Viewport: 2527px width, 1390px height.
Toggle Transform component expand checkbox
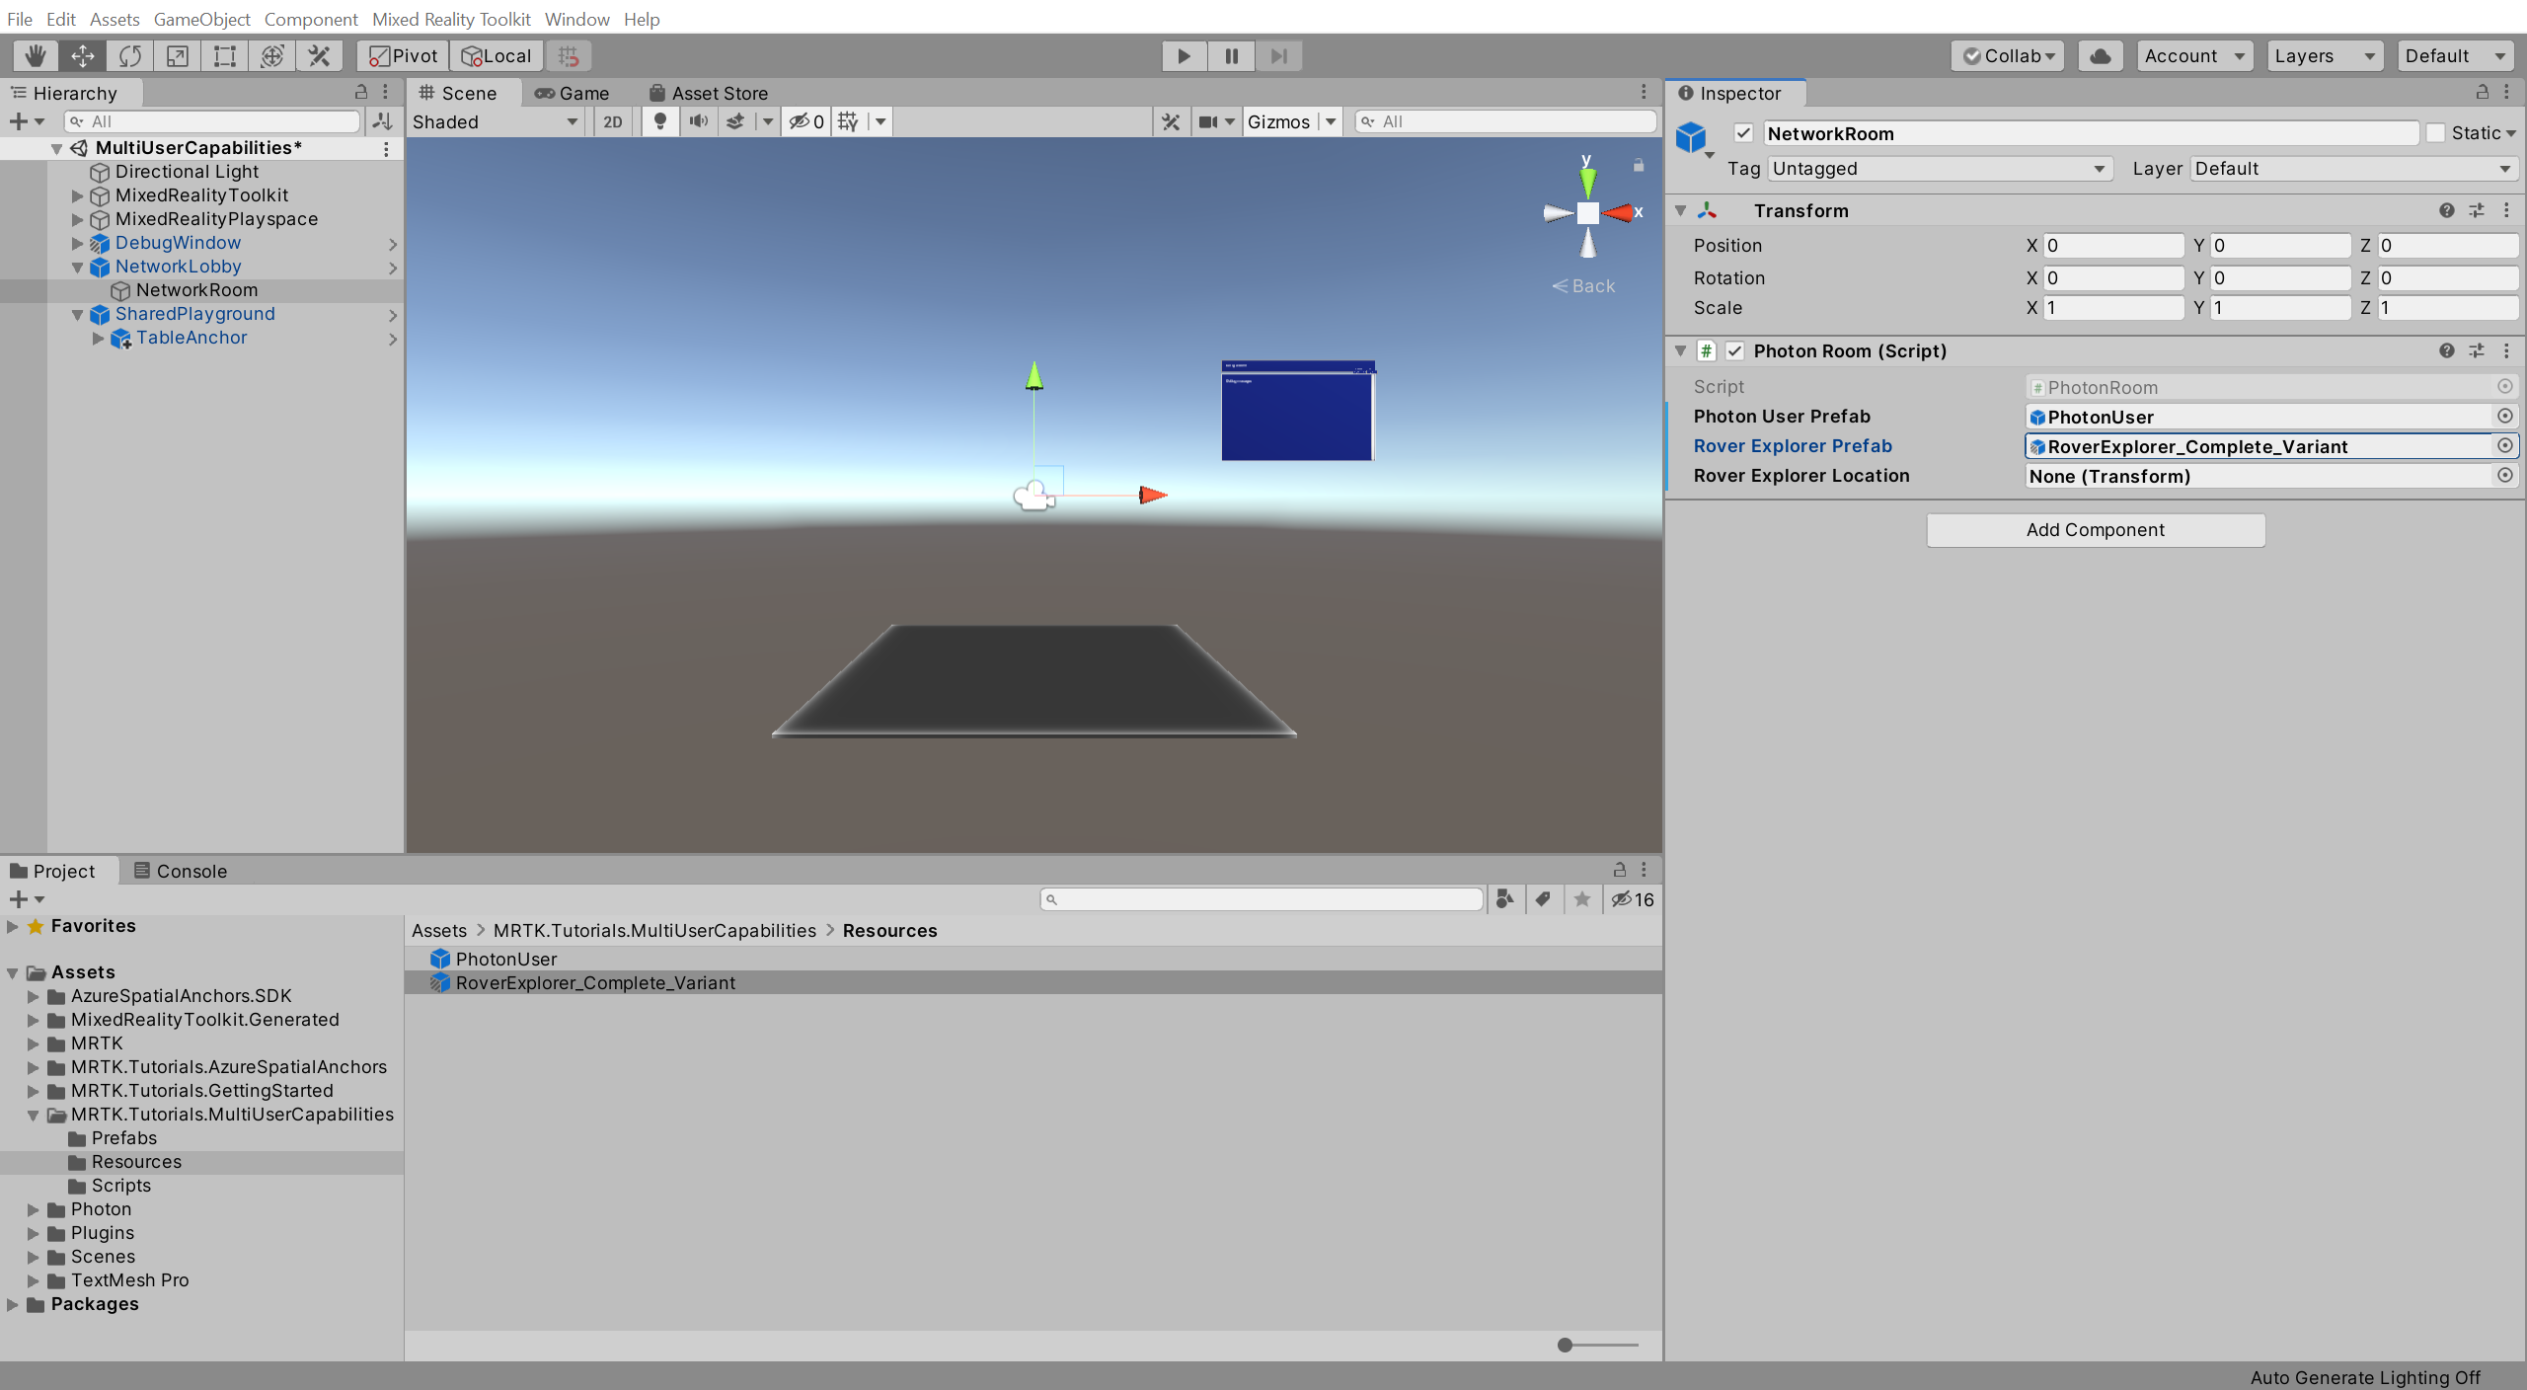click(1682, 209)
